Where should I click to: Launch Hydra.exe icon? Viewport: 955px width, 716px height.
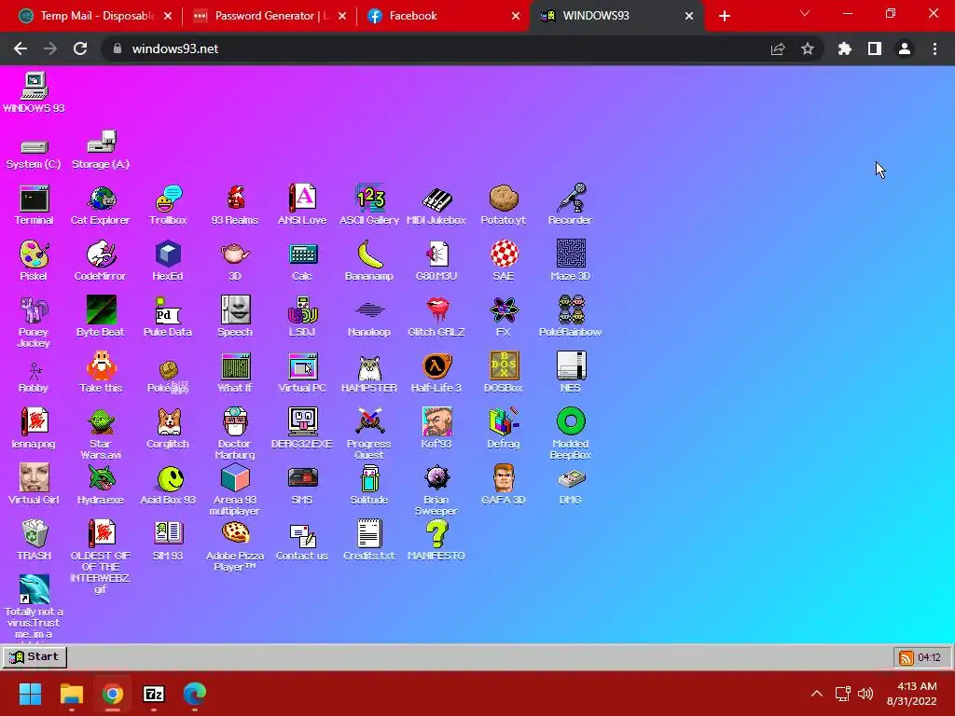(101, 485)
